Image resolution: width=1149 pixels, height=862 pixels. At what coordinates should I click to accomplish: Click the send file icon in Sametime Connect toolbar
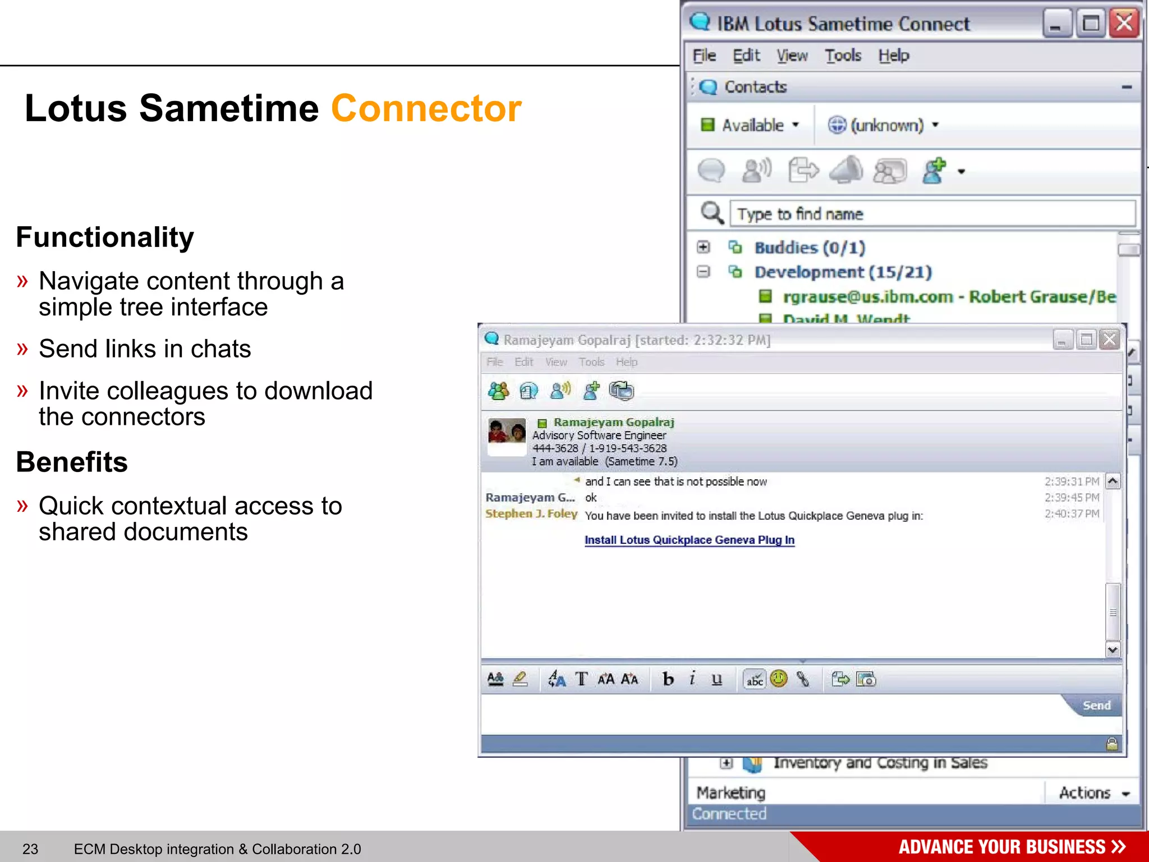pyautogui.click(x=803, y=171)
